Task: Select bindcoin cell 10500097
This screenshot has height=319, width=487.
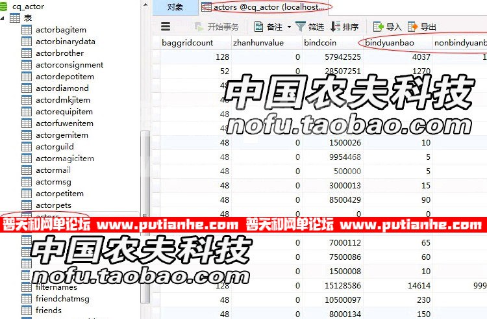Action: (332, 300)
